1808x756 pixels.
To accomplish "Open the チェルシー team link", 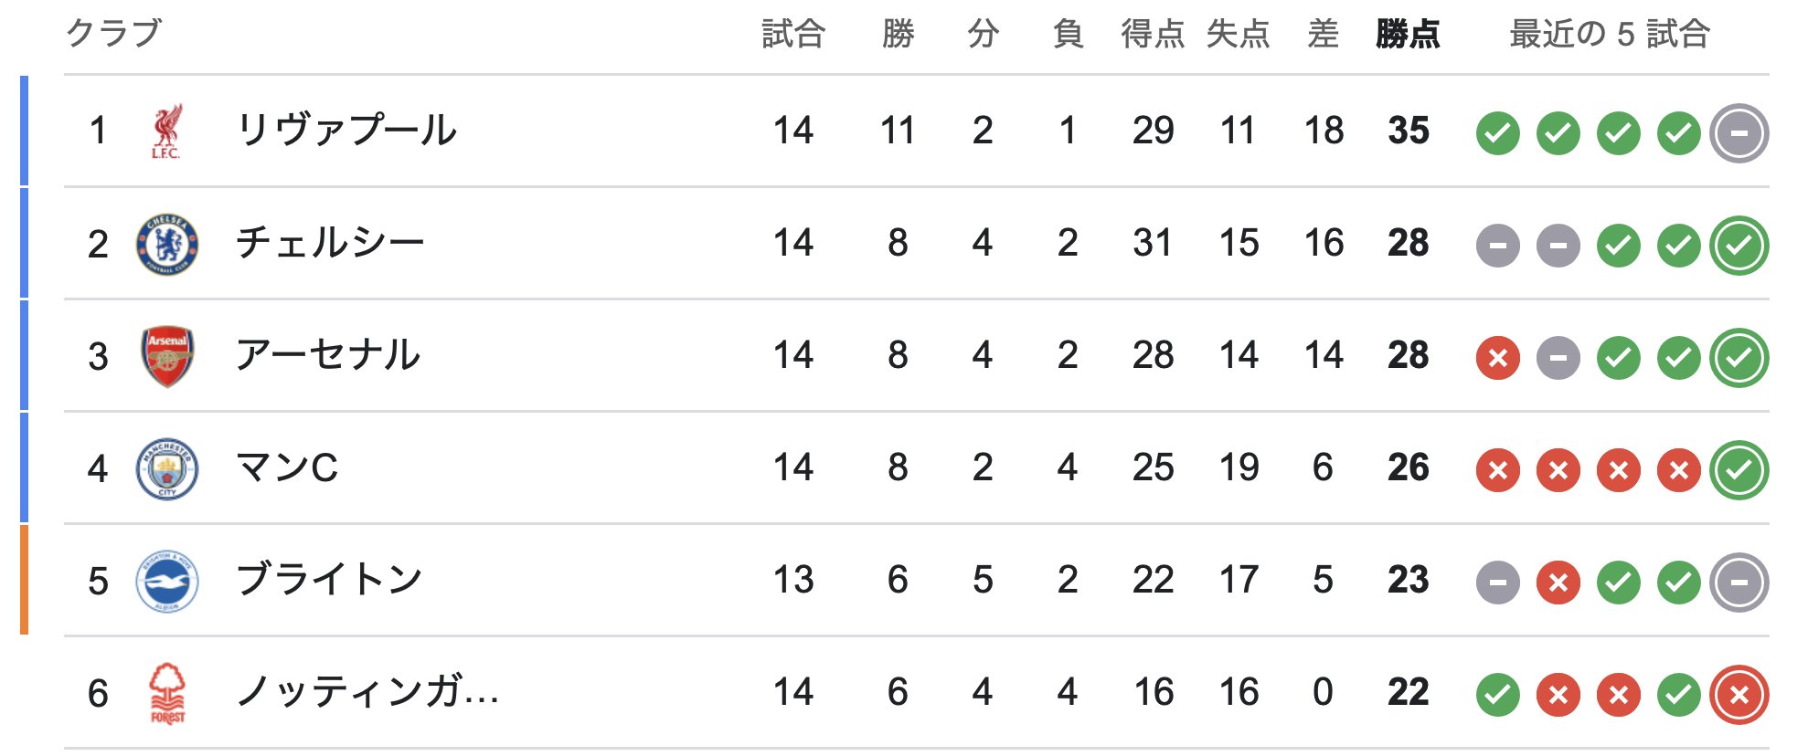I will point(331,242).
